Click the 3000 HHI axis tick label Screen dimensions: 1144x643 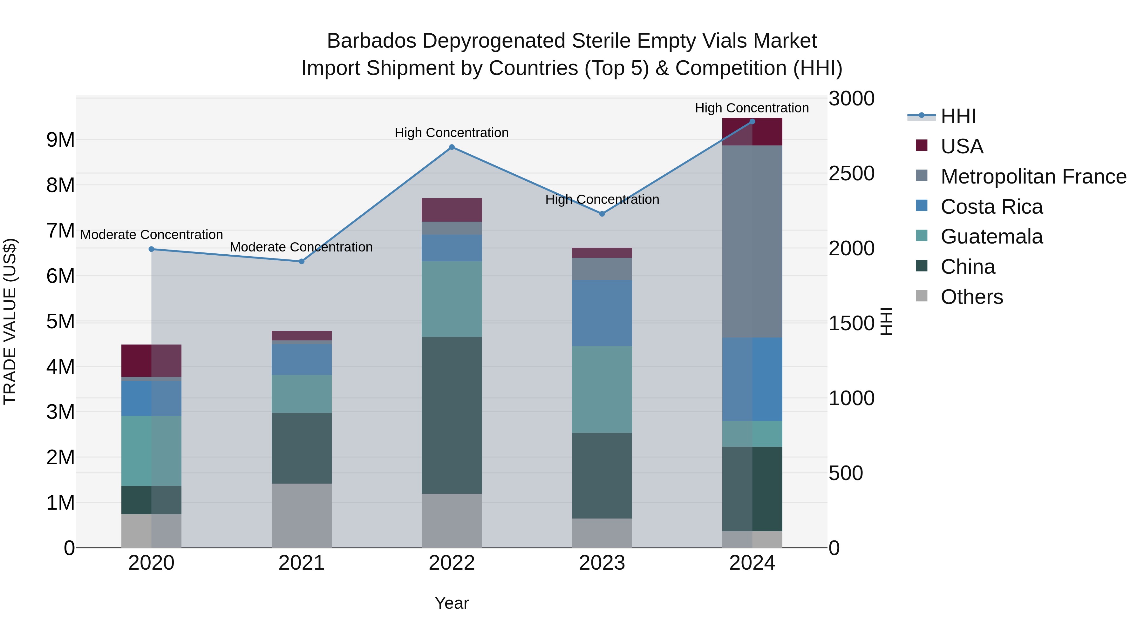(x=852, y=98)
